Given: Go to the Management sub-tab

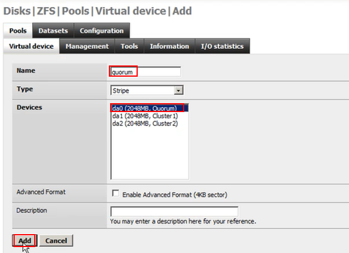Looking at the screenshot, I should coord(87,46).
